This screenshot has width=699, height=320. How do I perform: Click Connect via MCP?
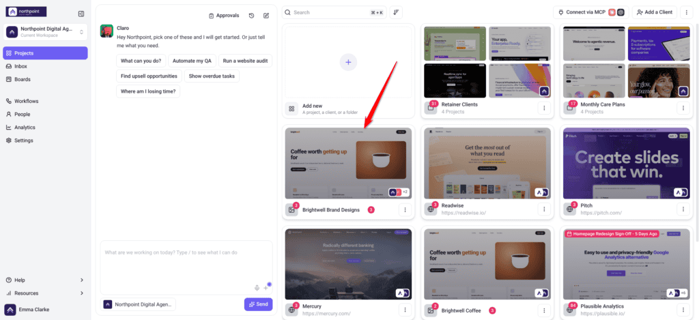coord(590,12)
